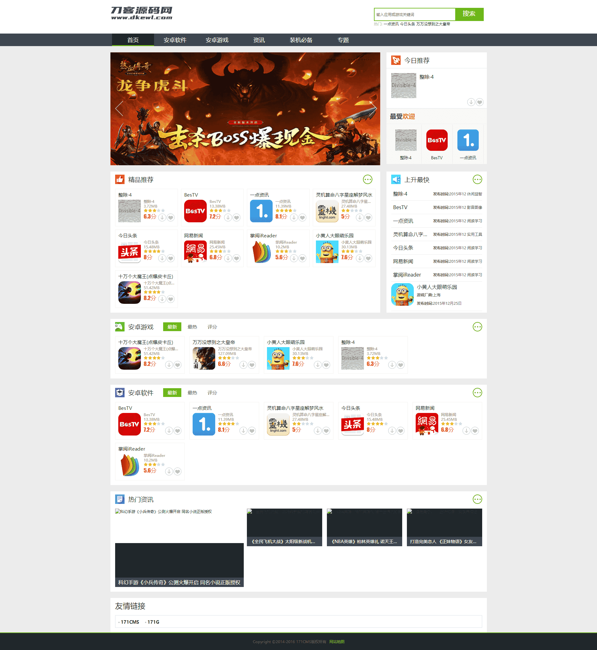The image size is (597, 650).
Task: Open news thumbnail 《NBA英雄》柏林英雄礼
Action: click(365, 527)
